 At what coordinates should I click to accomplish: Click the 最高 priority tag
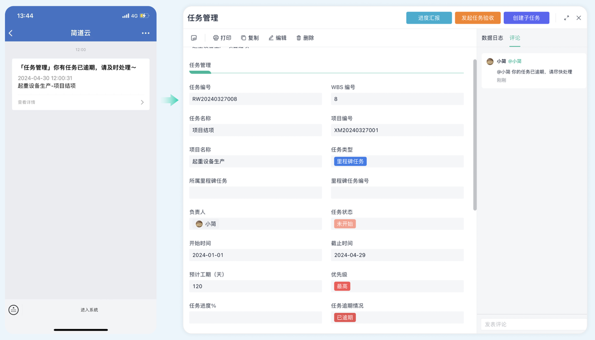pos(342,286)
